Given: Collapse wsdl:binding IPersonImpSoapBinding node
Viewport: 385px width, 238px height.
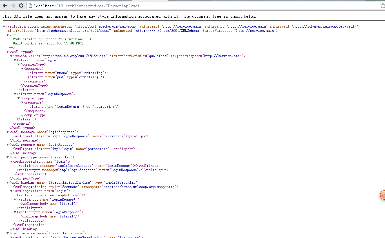Looking at the screenshot, I should click(x=8, y=183).
